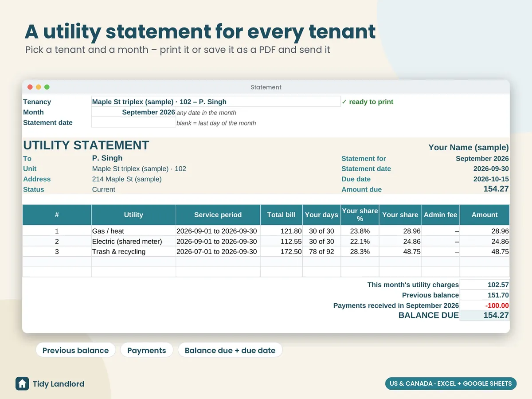Click the 'Your days' column header
The image size is (532, 399).
coord(321,215)
